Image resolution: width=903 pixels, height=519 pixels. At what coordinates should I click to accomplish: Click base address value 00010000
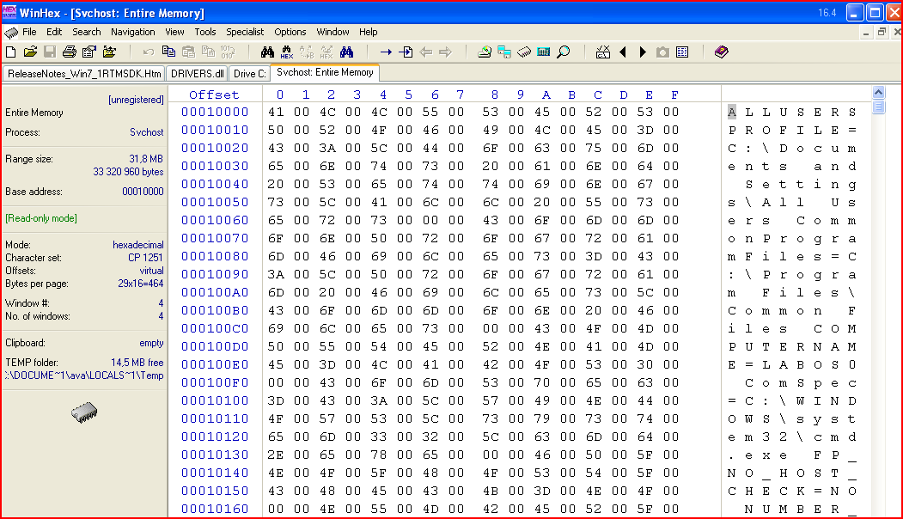pos(143,192)
